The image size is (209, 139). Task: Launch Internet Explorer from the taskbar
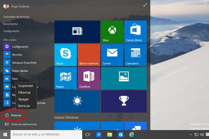tap(132, 134)
